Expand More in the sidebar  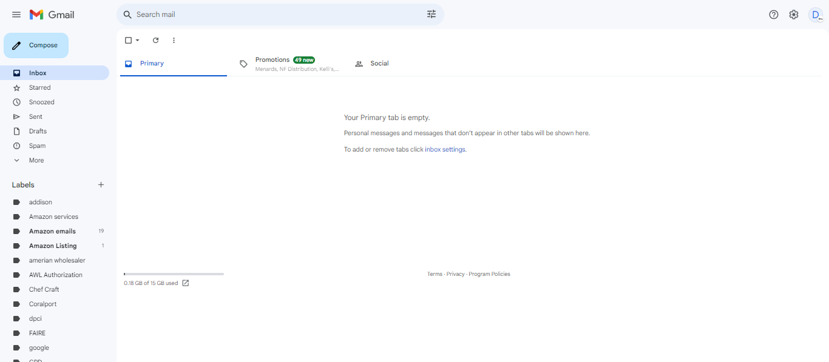point(36,161)
